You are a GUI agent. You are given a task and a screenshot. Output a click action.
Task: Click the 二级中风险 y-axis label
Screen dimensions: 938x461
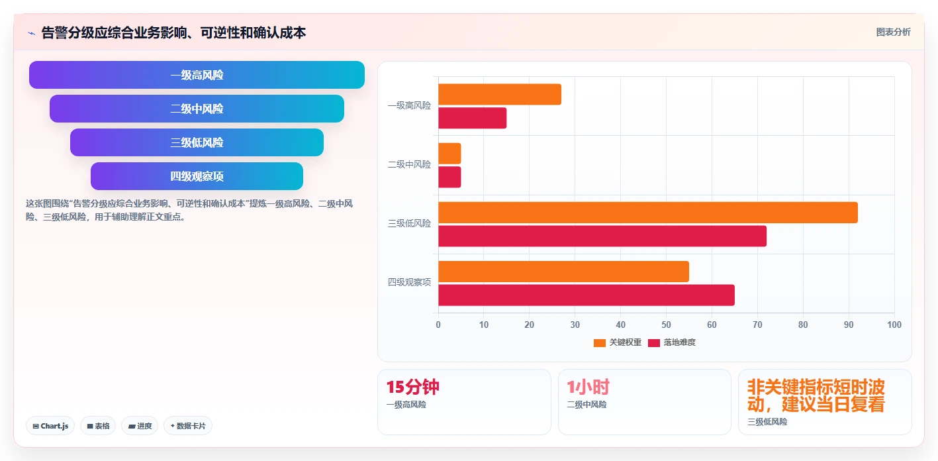(x=409, y=164)
